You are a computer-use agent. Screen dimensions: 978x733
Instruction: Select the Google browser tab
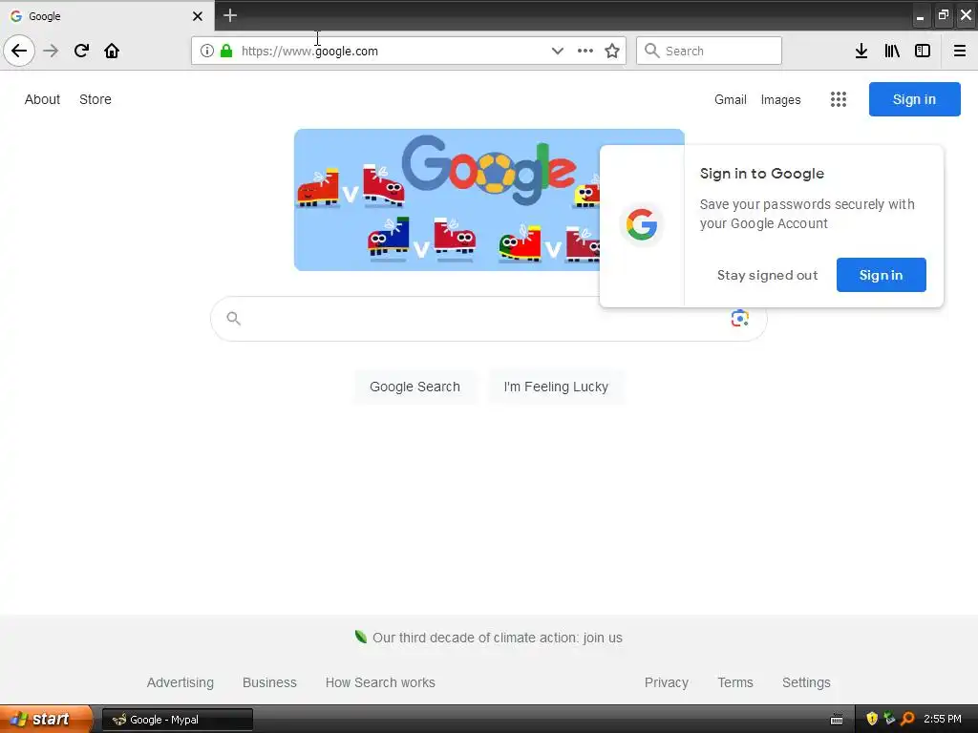106,16
